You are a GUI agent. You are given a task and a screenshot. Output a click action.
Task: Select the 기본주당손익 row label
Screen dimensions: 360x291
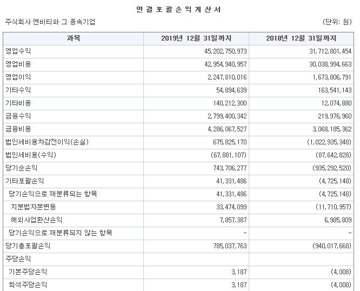[x=28, y=272]
